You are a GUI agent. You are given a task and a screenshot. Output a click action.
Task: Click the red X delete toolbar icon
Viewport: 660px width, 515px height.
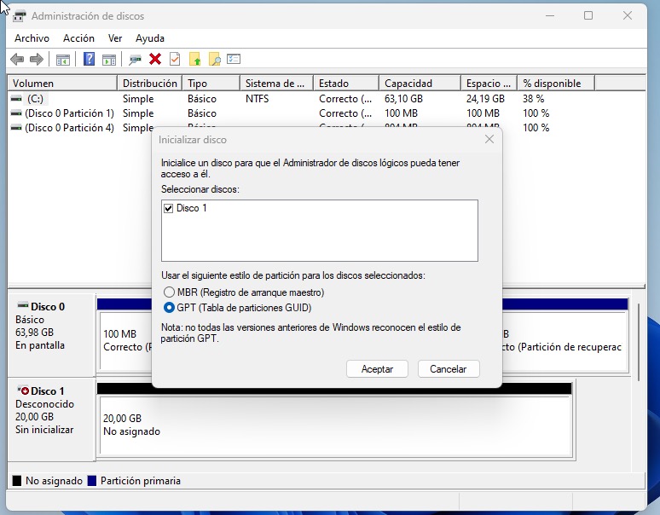point(155,60)
